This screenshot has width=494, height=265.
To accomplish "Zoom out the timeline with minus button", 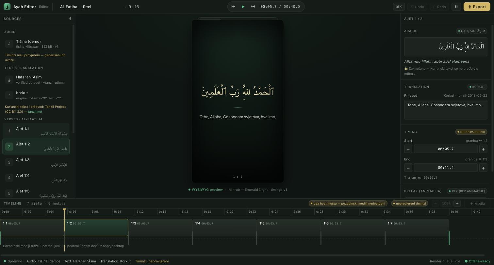I will coord(435,204).
